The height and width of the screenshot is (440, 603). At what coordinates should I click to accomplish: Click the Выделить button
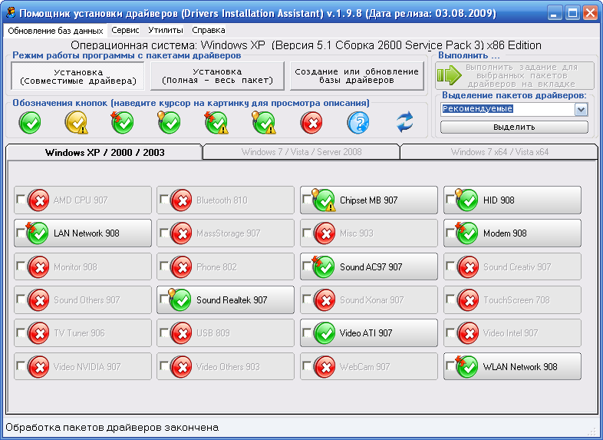(x=514, y=127)
